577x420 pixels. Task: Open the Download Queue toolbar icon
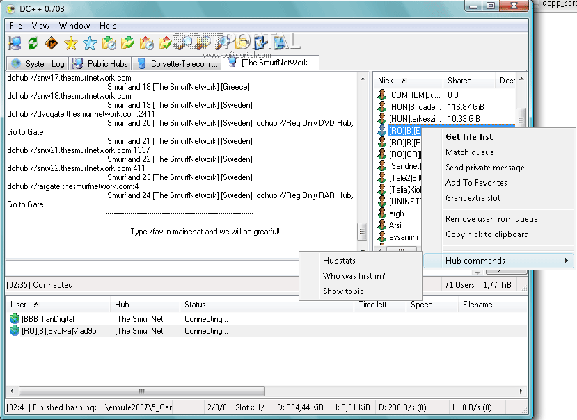point(109,43)
